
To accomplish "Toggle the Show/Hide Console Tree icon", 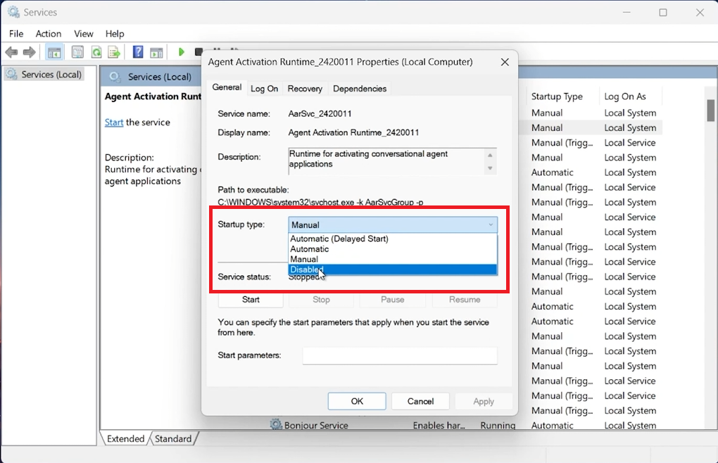I will point(53,51).
